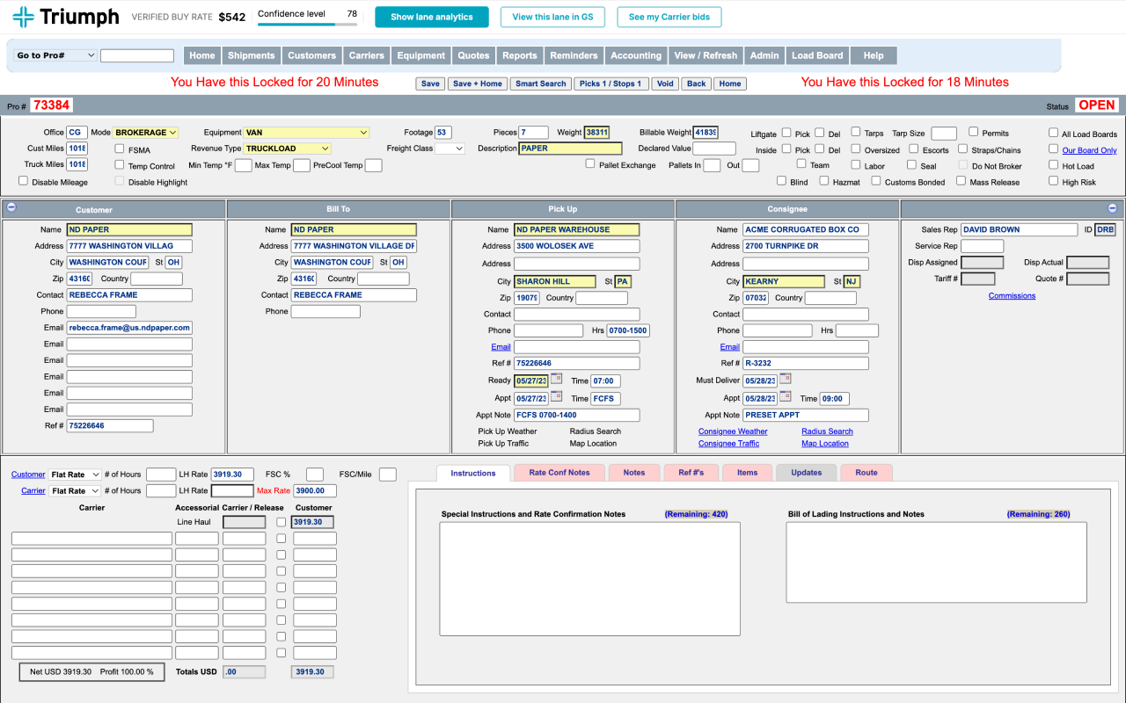Open the Accounting menu
This screenshot has height=703, width=1126.
636,55
